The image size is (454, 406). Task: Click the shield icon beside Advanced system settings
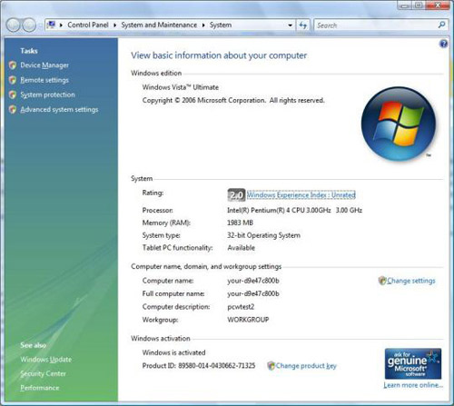point(13,109)
